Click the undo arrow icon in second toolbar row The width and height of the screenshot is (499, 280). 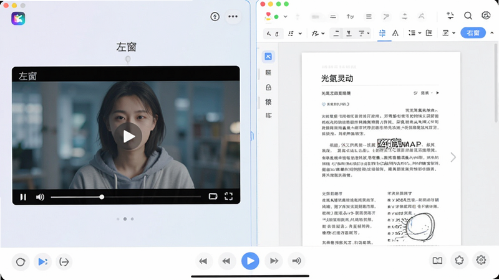(269, 34)
